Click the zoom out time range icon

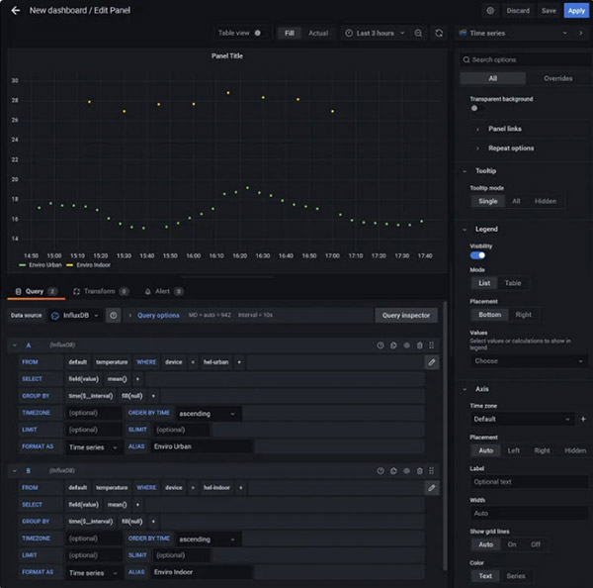coord(419,33)
